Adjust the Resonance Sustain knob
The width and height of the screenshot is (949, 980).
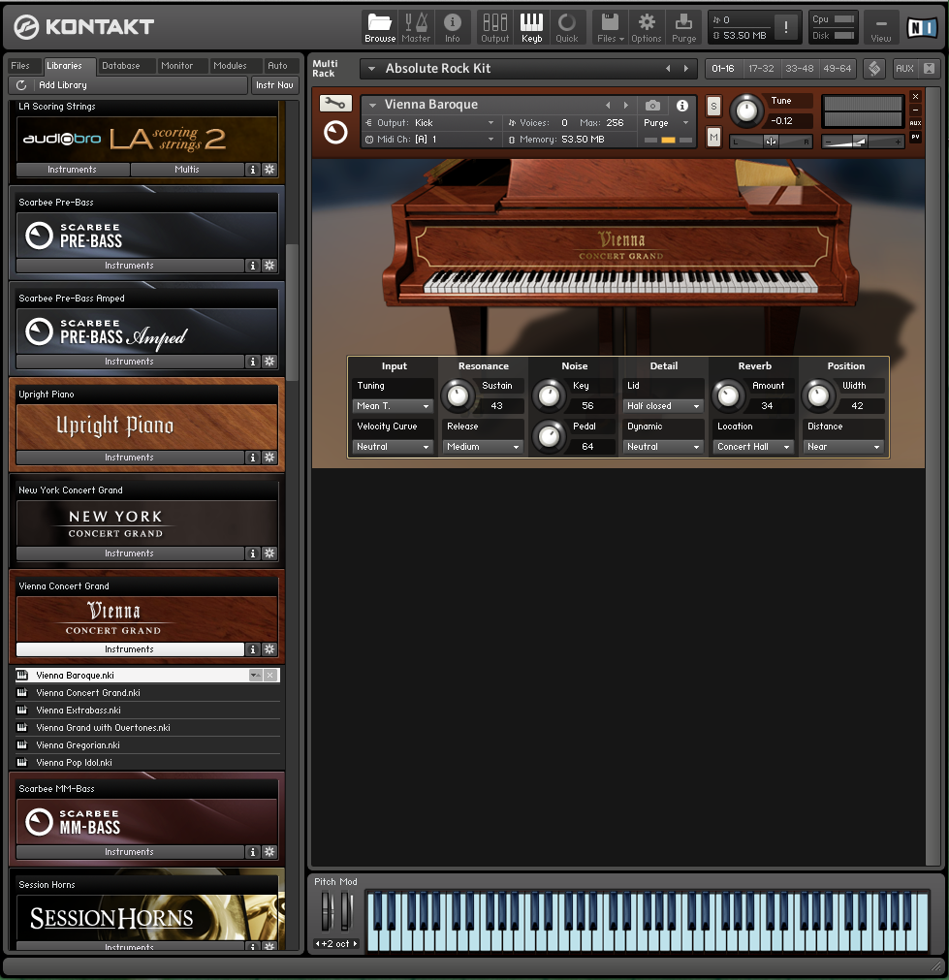coord(459,395)
